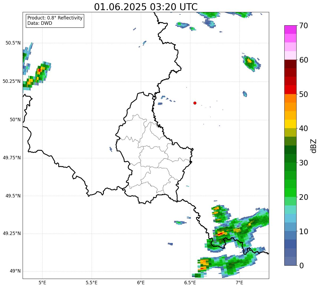Click the 6.5°E longitude label
This screenshot has height=288, width=320.
pyautogui.click(x=190, y=282)
